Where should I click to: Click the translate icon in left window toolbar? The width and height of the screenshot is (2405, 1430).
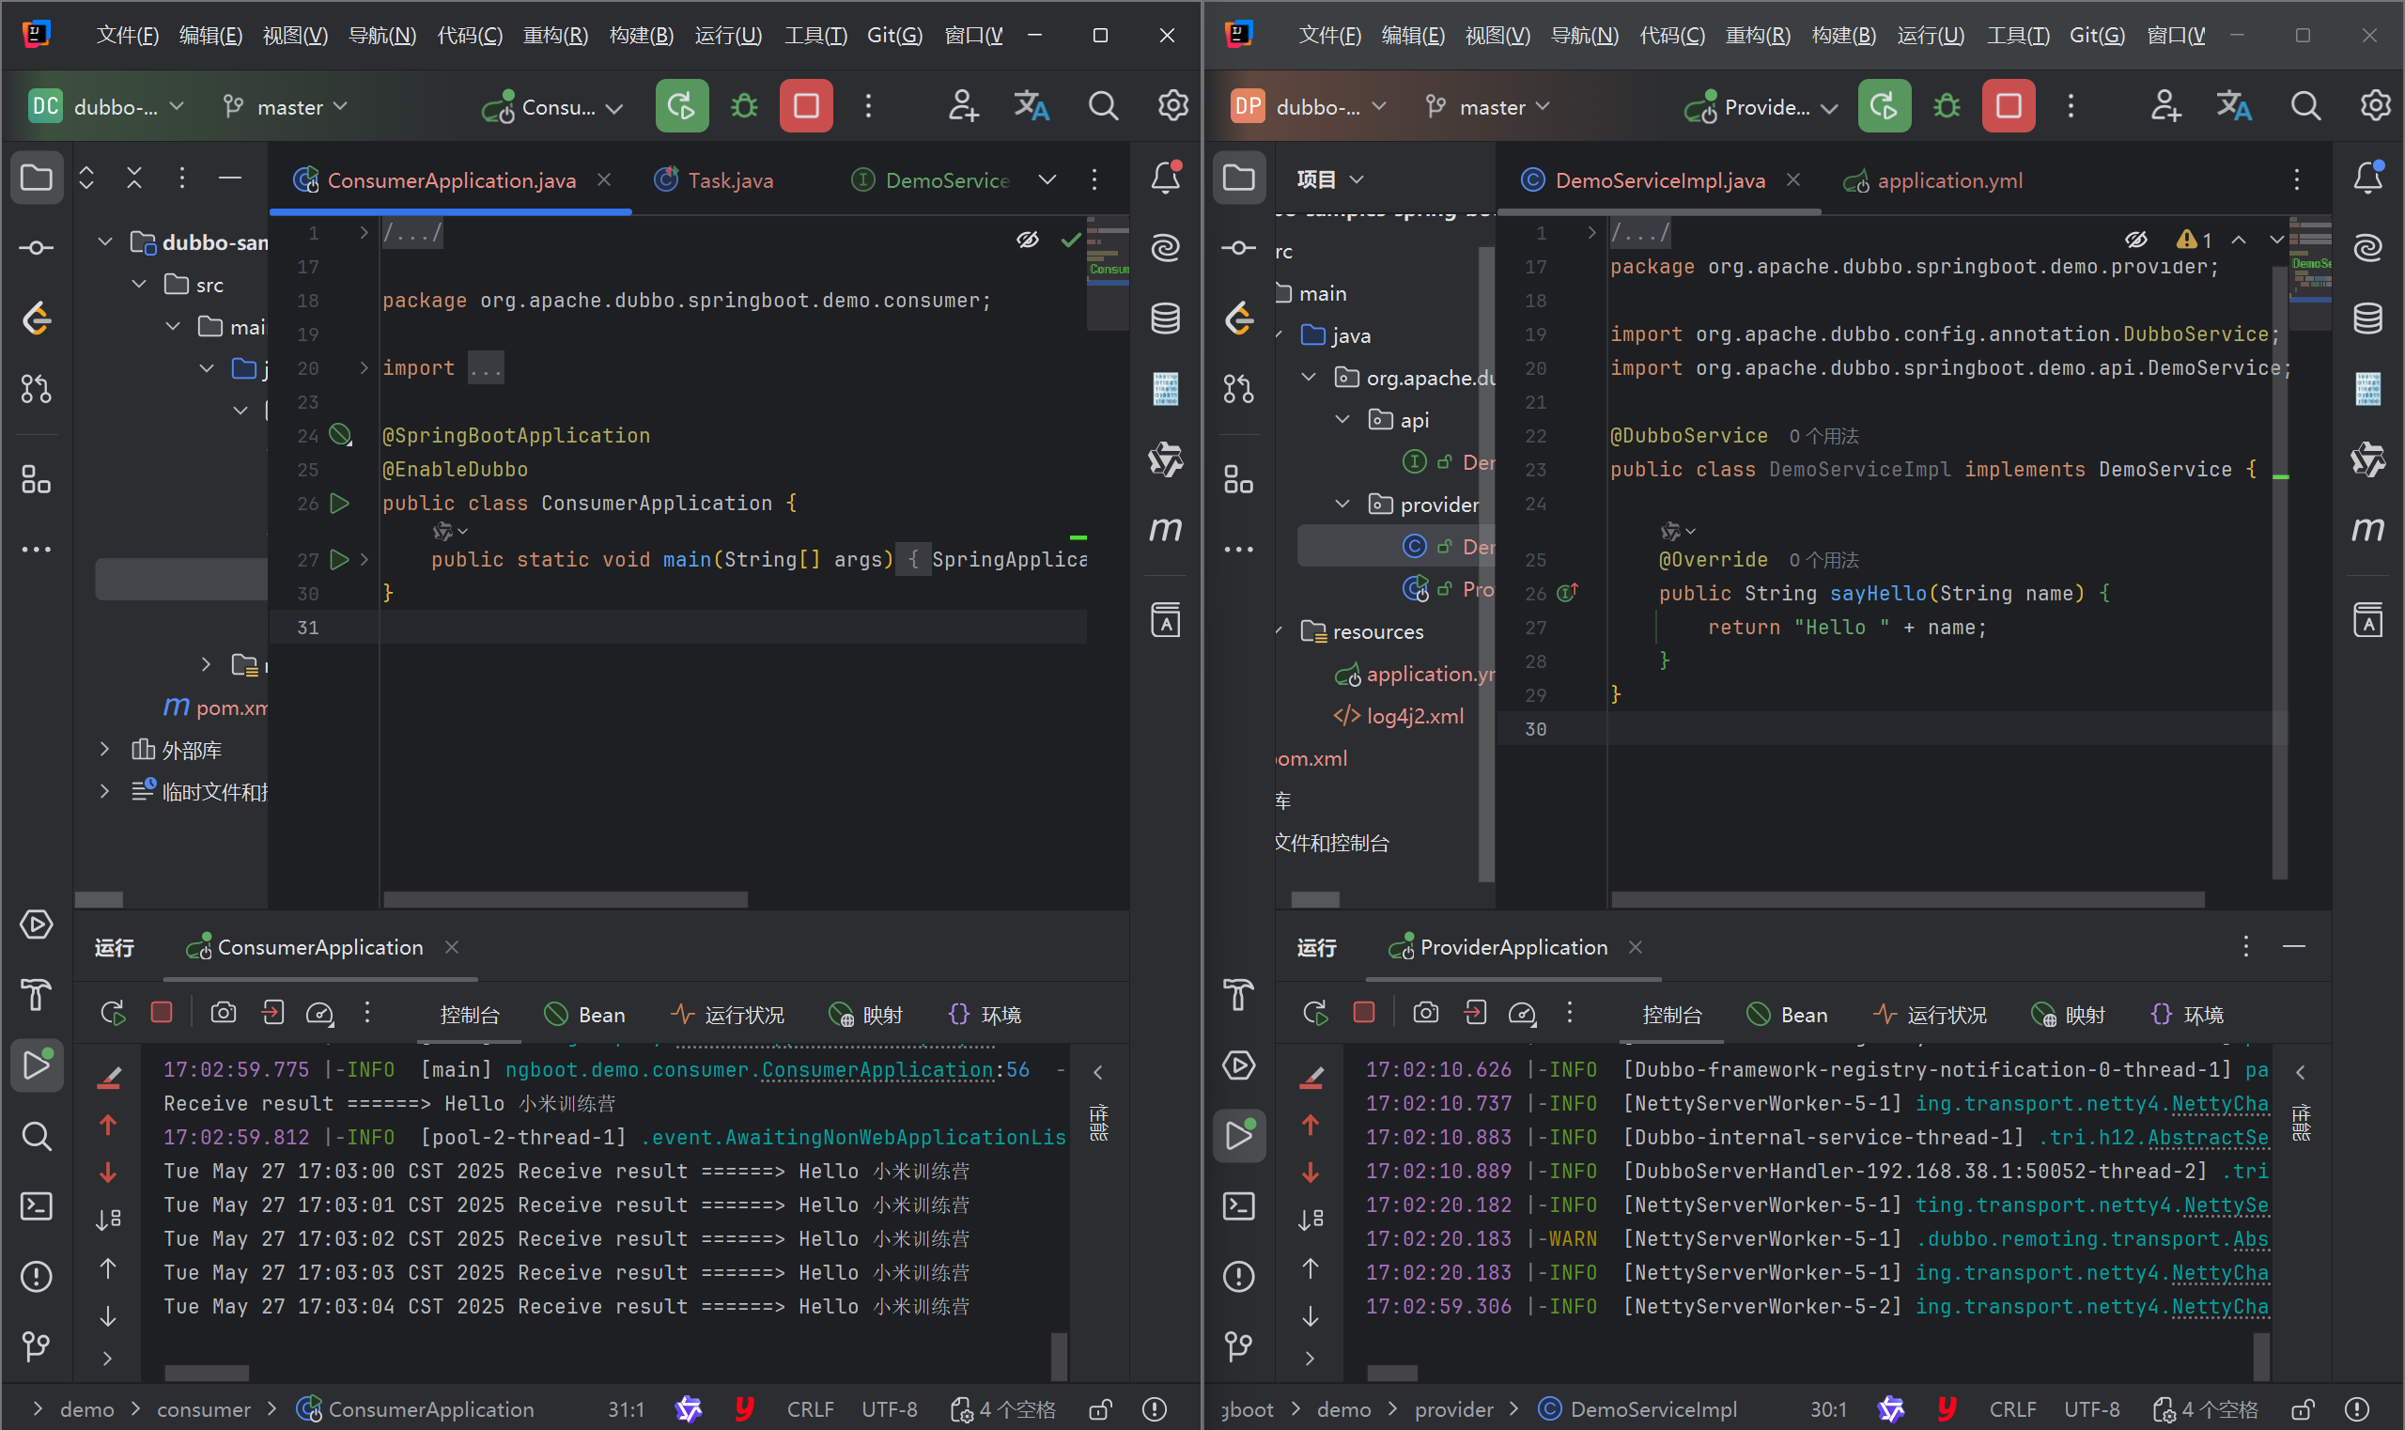coord(1031,106)
